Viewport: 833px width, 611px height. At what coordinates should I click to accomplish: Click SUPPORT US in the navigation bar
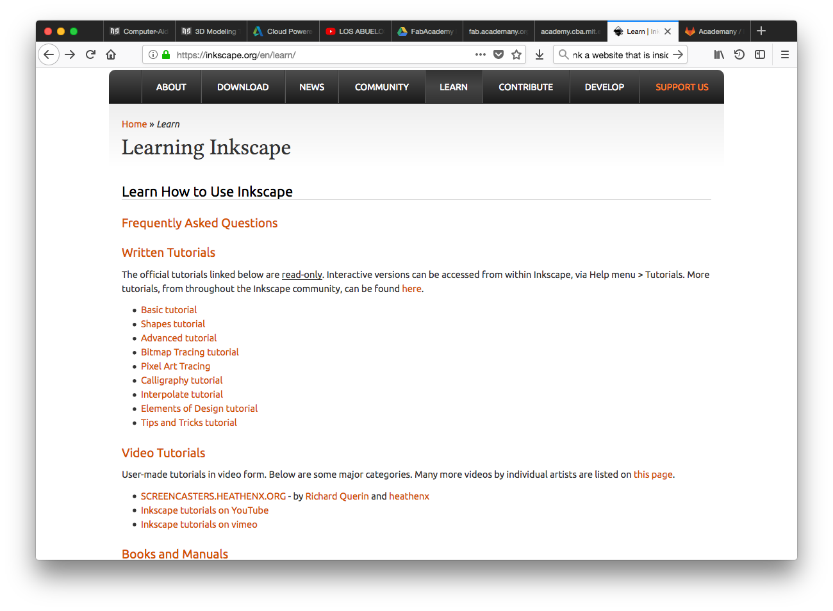click(682, 87)
